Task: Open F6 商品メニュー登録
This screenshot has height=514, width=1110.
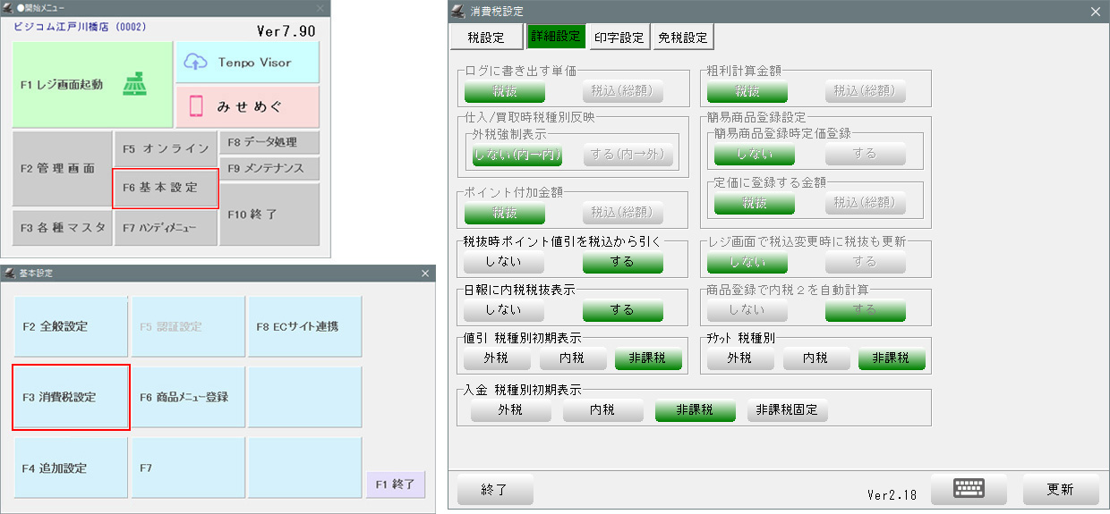Action: [188, 397]
